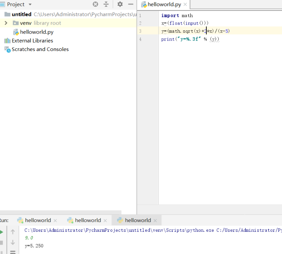Click the import math code line

point(177,16)
